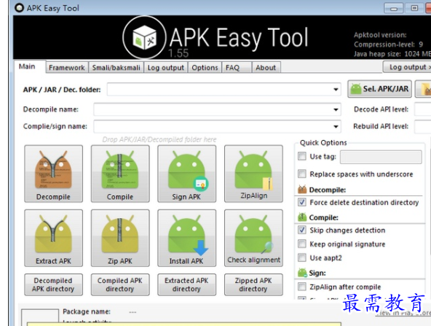This screenshot has height=326, width=431.
Task: Click the Apktool version text
Action: [380, 35]
